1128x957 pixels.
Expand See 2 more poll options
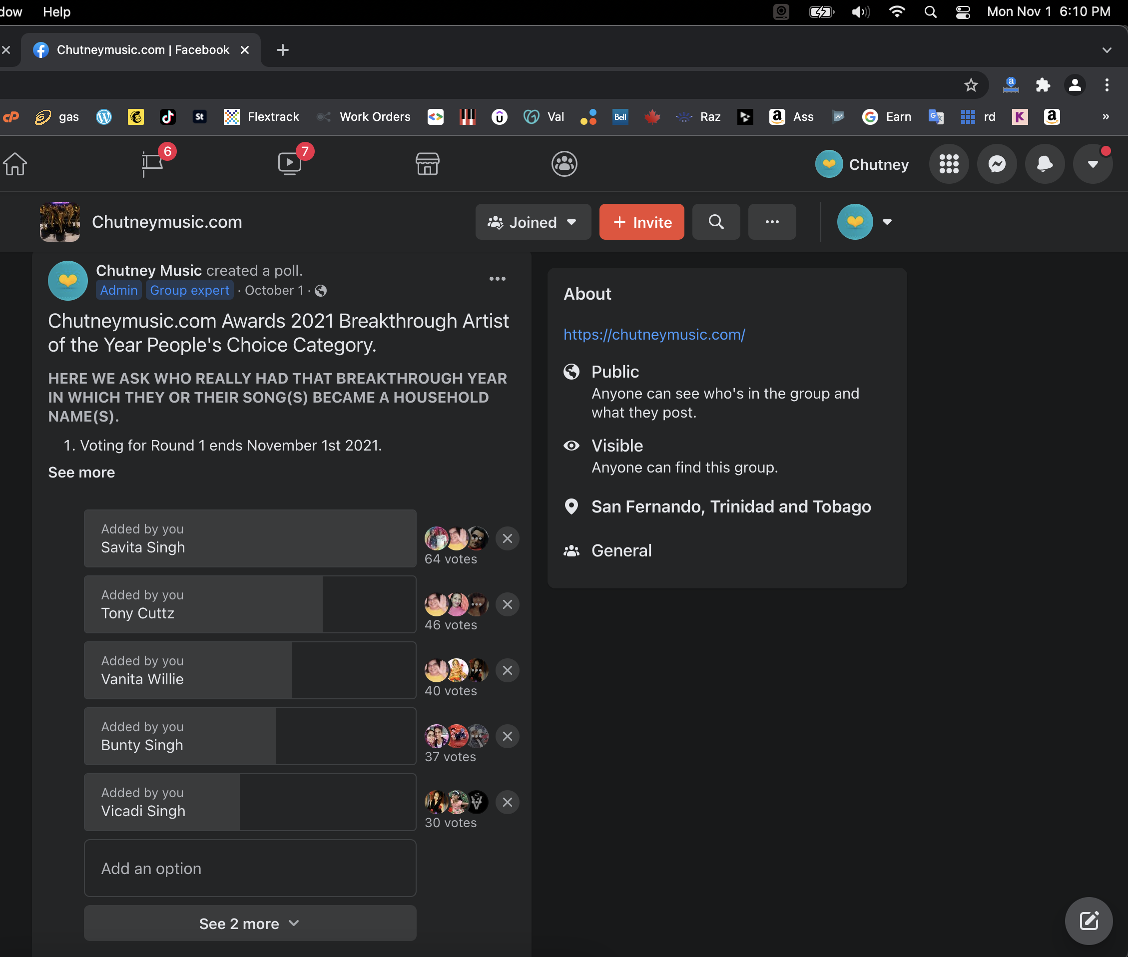tap(250, 924)
